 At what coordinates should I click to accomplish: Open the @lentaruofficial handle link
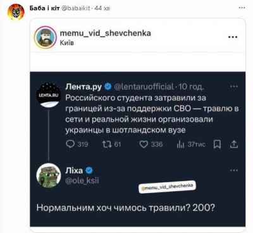[144, 87]
